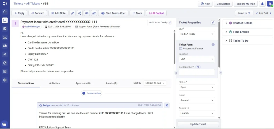Open the SLA Policy dropdown

197,34
